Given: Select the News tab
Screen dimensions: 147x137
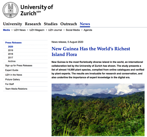Looking at the screenshot, I should (x=85, y=24).
